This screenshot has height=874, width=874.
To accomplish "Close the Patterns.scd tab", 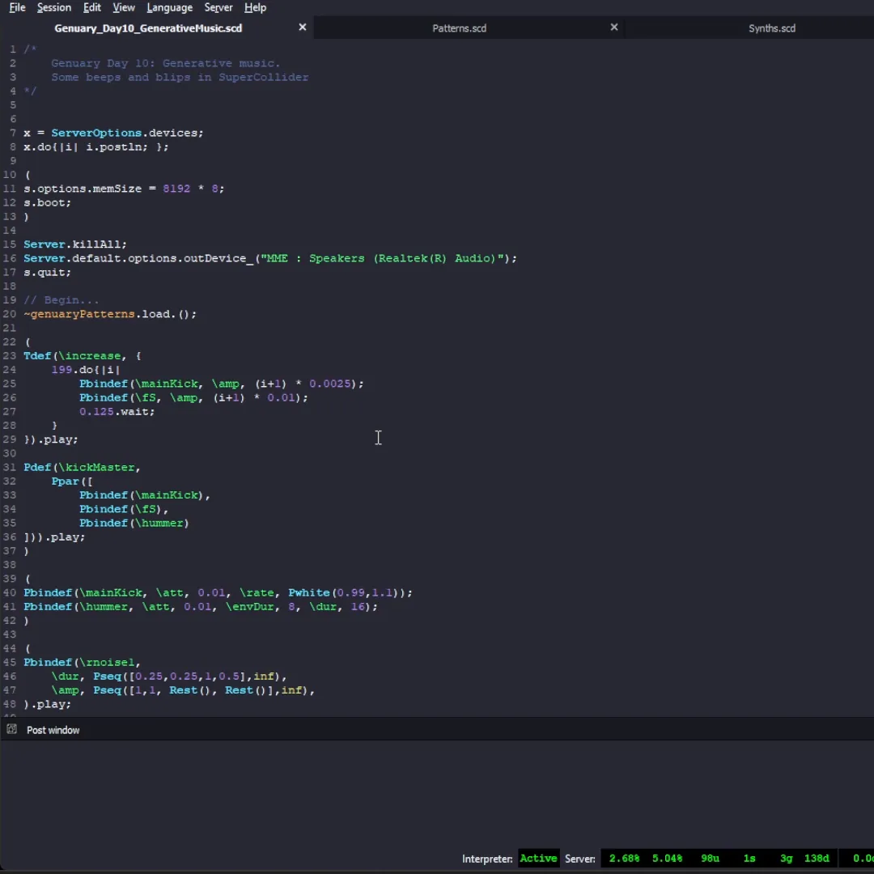I will tap(614, 28).
